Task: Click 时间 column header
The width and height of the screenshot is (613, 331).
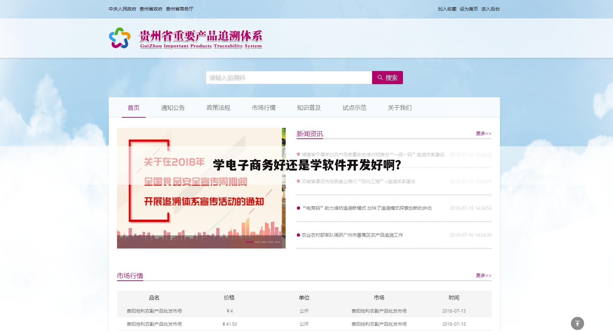Action: [454, 297]
